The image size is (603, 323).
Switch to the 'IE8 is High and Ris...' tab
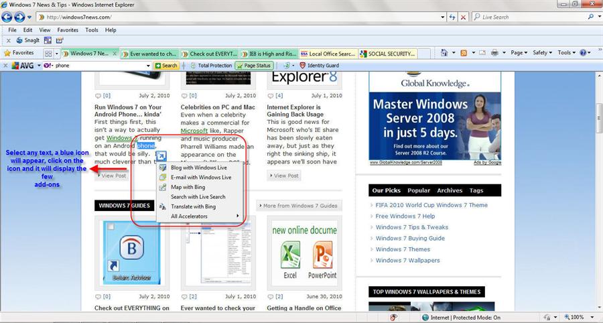click(x=269, y=54)
